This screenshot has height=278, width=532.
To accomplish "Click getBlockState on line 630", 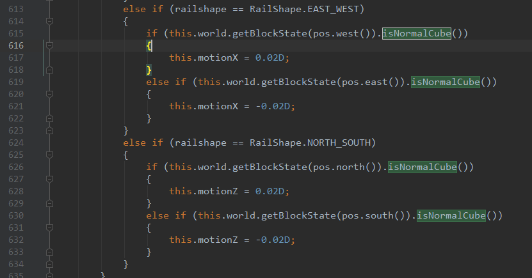I will 298,216.
